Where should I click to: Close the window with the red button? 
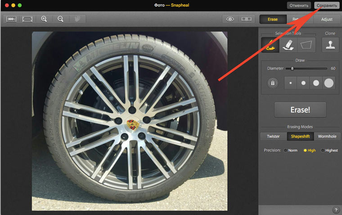[x=7, y=5]
